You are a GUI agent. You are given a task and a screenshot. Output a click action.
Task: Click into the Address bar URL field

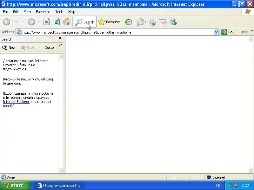[x=118, y=32]
